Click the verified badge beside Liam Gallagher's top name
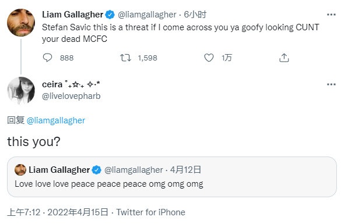Viewport: 341px width, 224px height. pos(110,15)
